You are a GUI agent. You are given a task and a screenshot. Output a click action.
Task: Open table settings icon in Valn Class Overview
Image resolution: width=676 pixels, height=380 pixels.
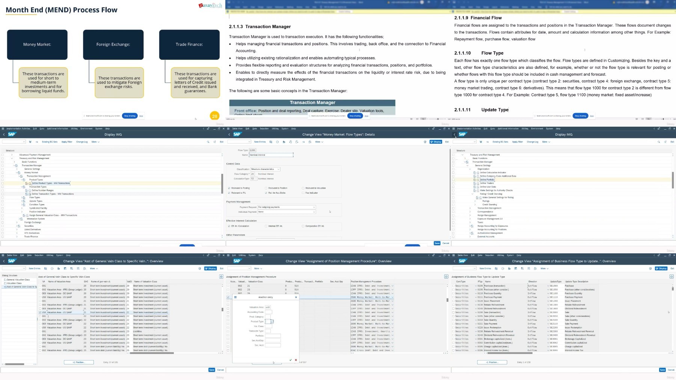[221, 277]
